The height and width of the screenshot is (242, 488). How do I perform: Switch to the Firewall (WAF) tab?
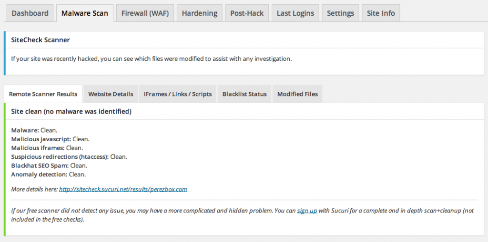coord(145,13)
